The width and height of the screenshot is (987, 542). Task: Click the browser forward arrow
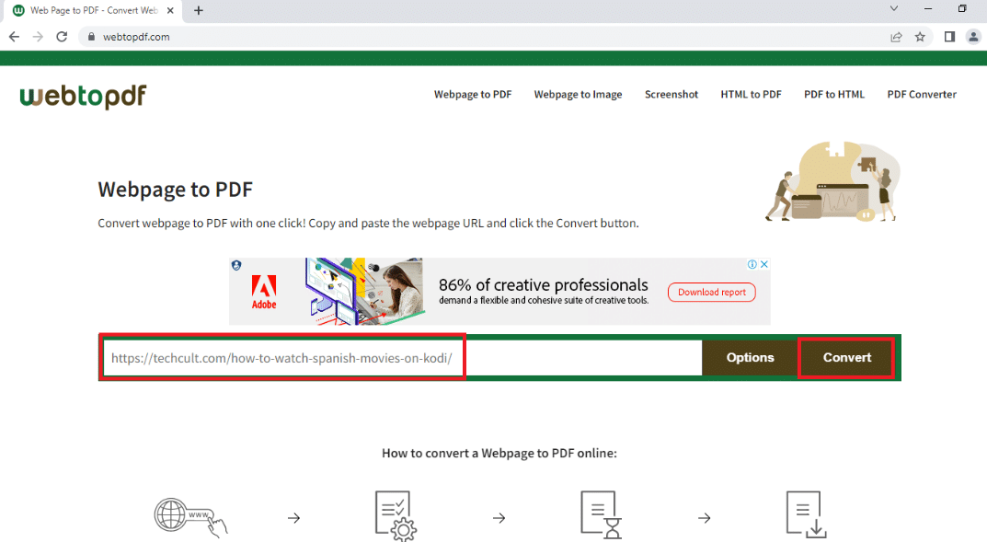tap(38, 37)
